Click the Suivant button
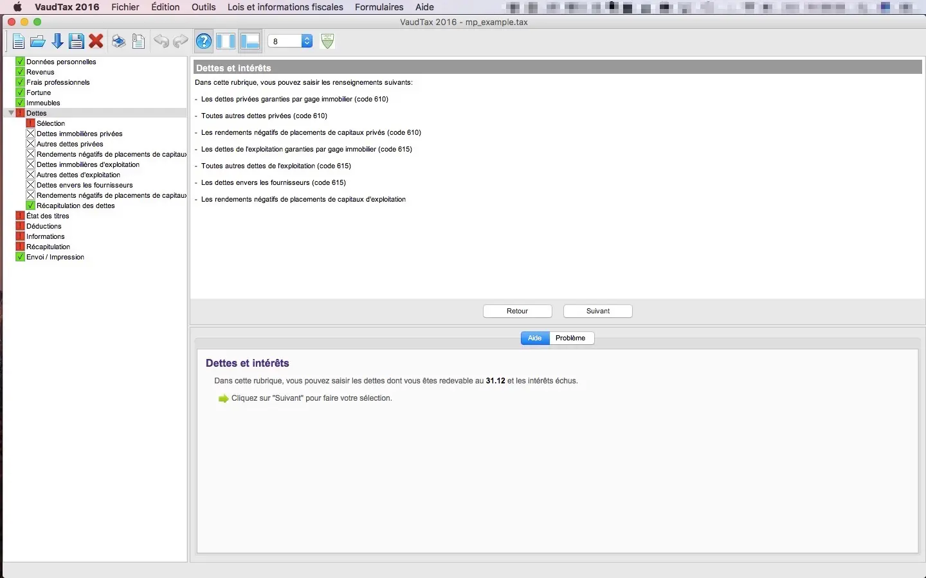 (598, 311)
